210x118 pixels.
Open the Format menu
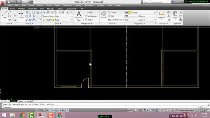tap(40, 5)
